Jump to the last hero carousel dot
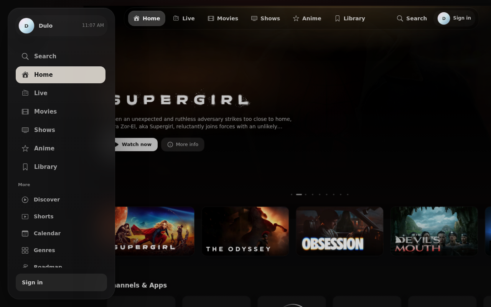The width and height of the screenshot is (491, 307). pyautogui.click(x=348, y=195)
